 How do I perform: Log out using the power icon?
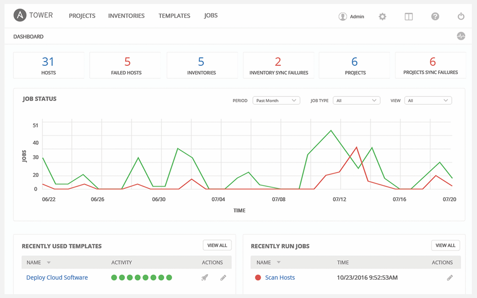461,17
